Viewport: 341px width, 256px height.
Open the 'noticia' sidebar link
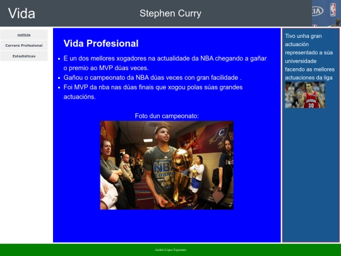point(24,35)
